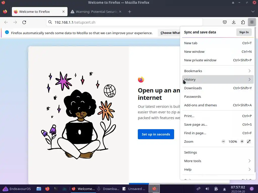Click Sign In in the menu

[x=244, y=32]
